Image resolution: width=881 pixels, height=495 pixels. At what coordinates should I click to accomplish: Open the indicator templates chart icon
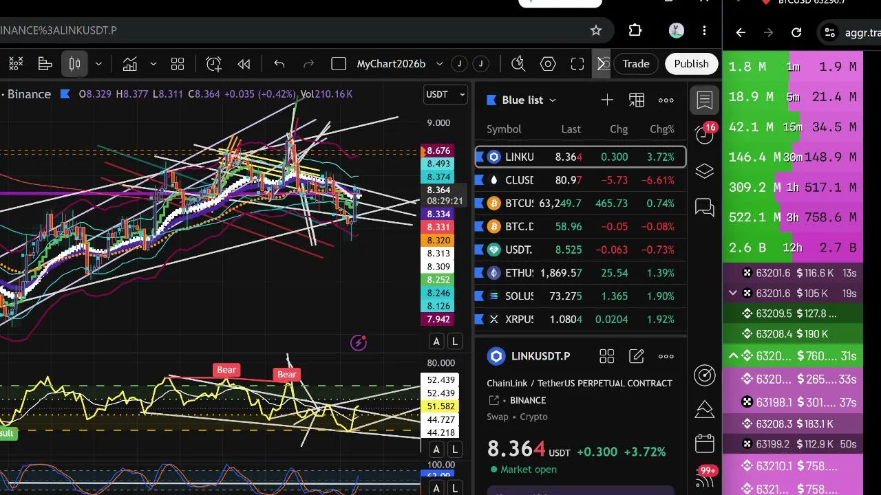130,64
